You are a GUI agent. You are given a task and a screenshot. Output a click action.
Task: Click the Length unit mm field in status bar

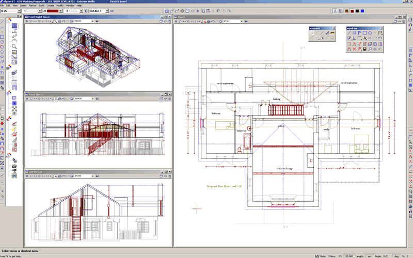coord(370,256)
